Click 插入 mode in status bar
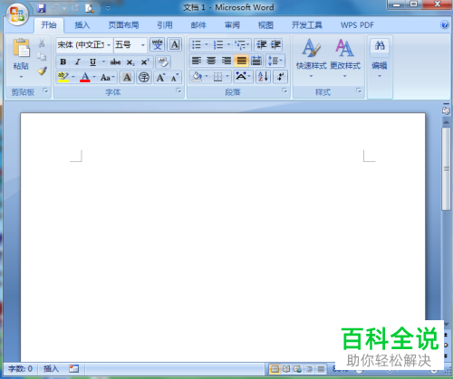This screenshot has width=453, height=379. coord(51,368)
